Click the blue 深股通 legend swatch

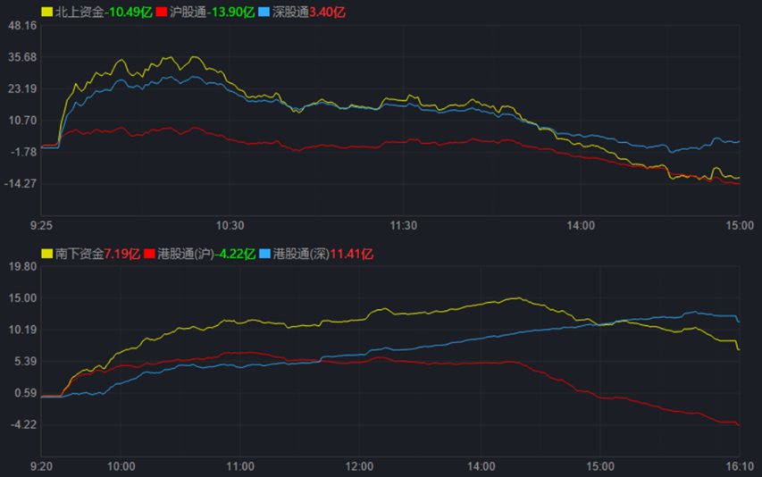pyautogui.click(x=264, y=13)
